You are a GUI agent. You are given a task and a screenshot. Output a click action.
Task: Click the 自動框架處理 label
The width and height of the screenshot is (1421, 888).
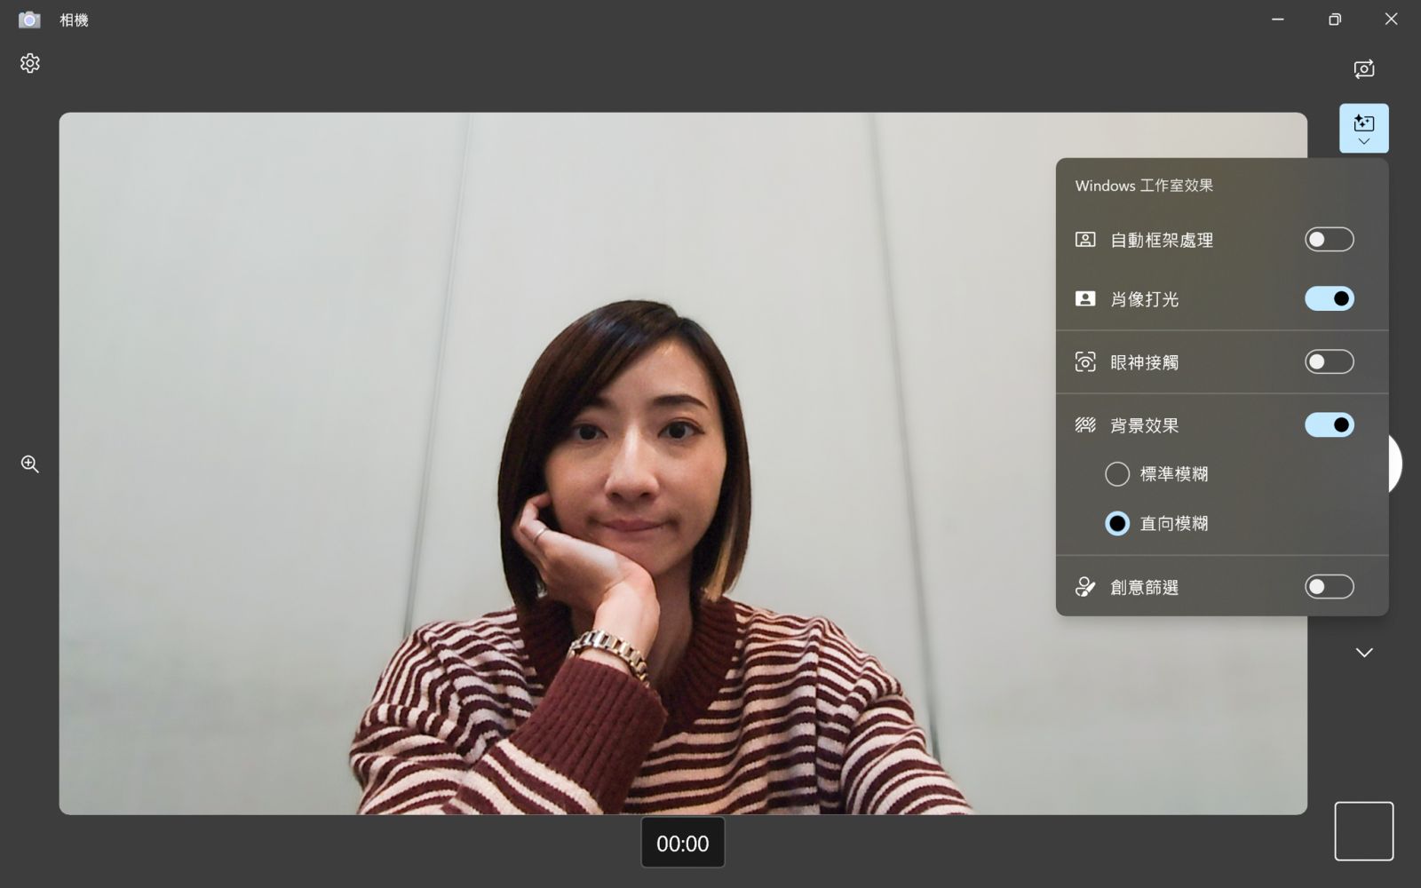[x=1162, y=241]
